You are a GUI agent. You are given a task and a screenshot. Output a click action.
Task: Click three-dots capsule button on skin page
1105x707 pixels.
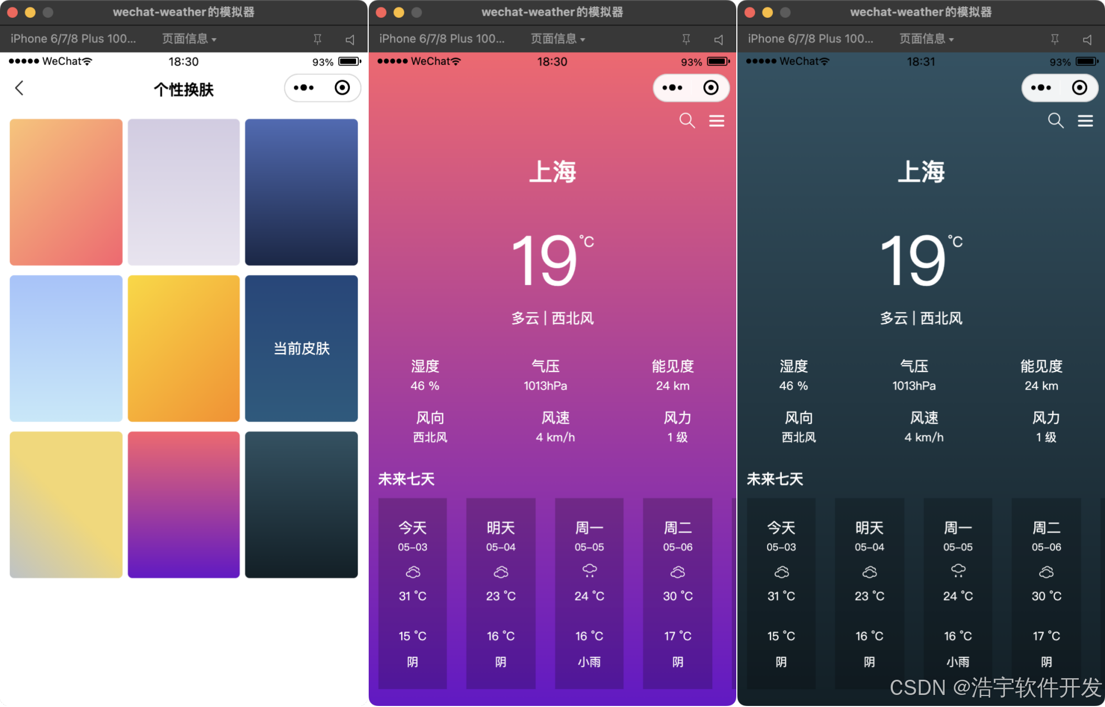click(304, 88)
